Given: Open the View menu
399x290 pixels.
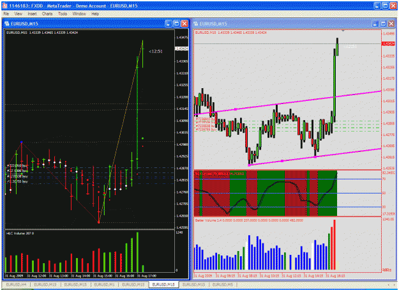Looking at the screenshot, I should coord(18,14).
